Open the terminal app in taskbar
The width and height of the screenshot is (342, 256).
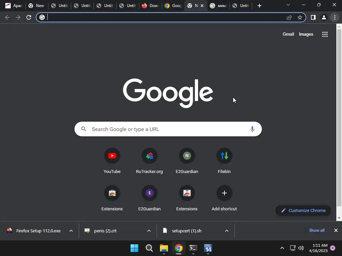(x=193, y=248)
